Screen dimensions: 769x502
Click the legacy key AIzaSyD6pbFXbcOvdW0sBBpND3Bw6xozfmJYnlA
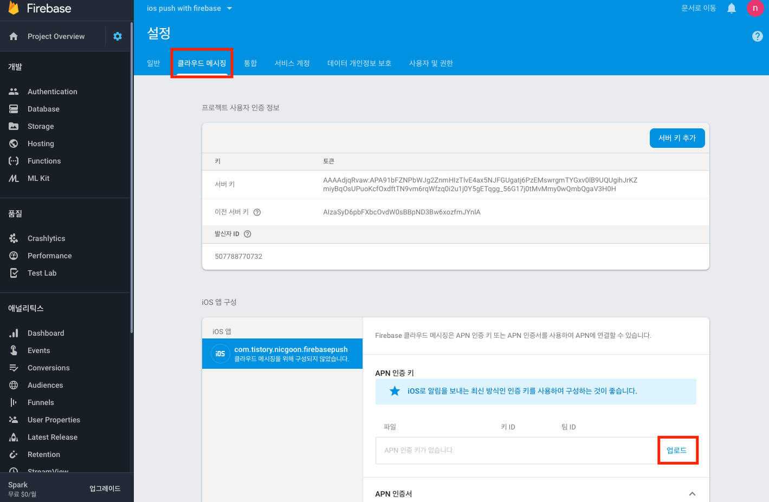click(402, 212)
